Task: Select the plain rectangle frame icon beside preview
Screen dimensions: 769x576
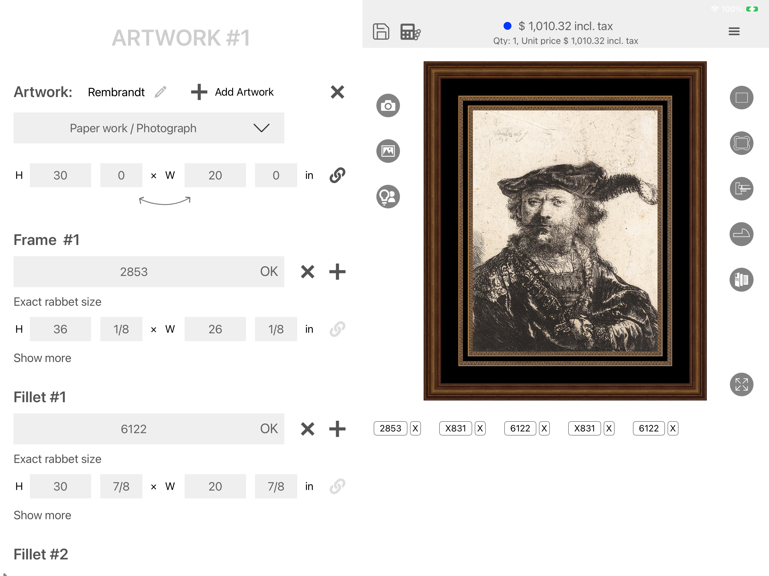Action: 741,98
